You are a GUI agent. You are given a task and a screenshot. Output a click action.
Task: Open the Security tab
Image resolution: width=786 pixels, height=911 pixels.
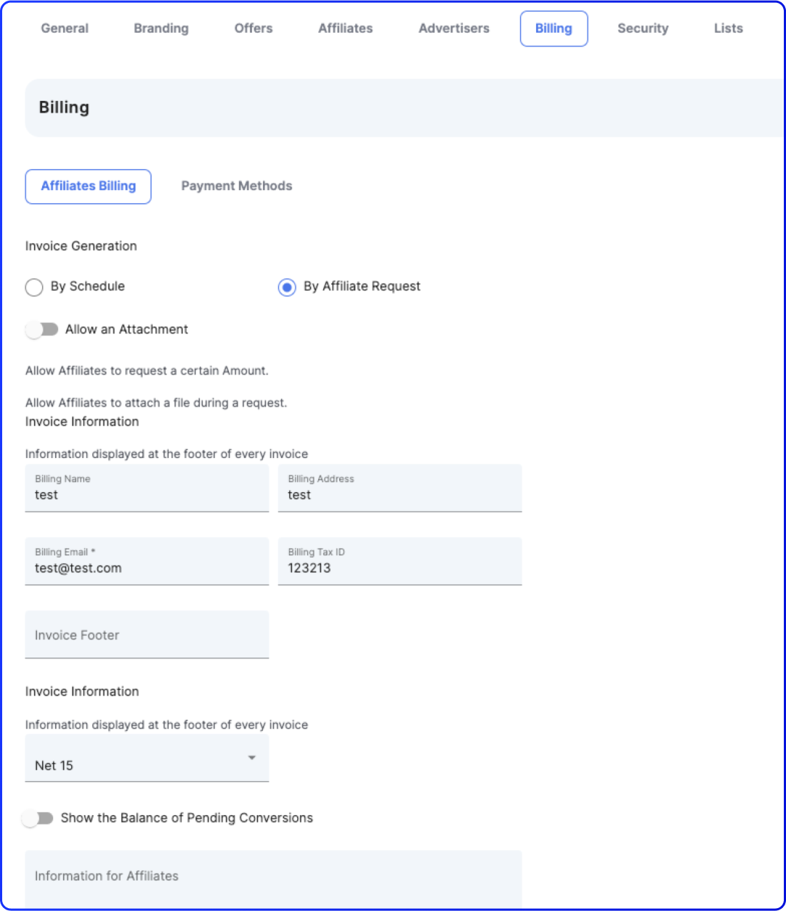[643, 28]
